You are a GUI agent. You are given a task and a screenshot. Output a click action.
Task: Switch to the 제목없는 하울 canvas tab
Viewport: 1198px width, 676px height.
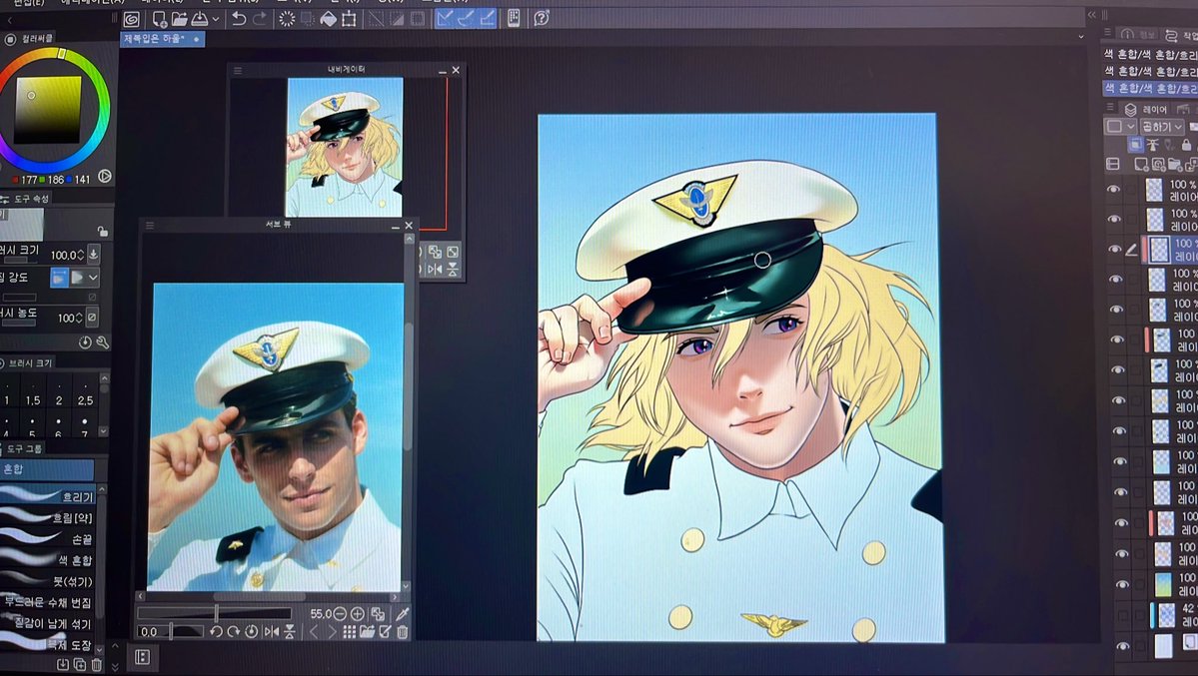point(162,38)
